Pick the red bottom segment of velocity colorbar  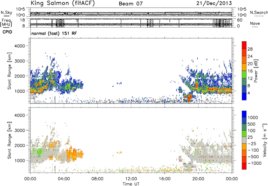click(x=244, y=166)
